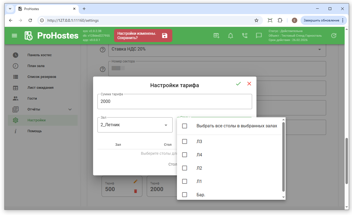Open the chat messages icon
Viewport: 352px width, 215px height.
click(259, 36)
